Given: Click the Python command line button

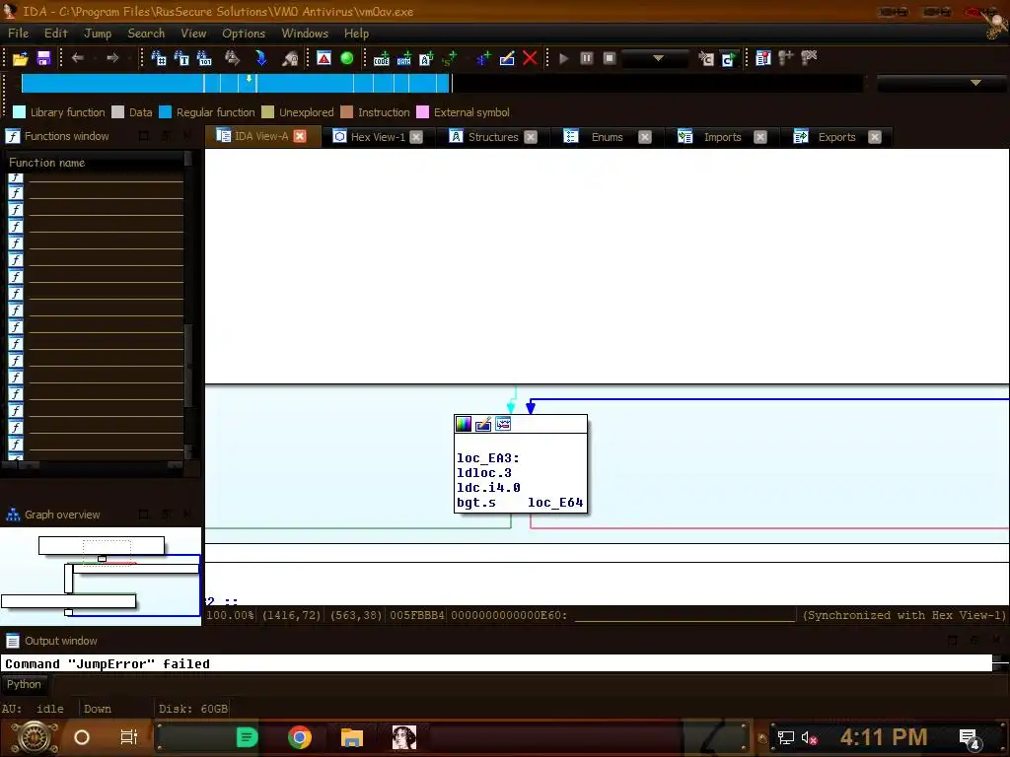Looking at the screenshot, I should tap(24, 684).
